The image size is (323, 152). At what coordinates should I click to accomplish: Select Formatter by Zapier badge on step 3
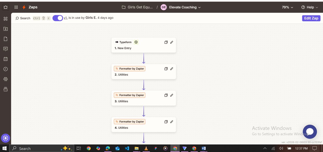click(x=129, y=95)
